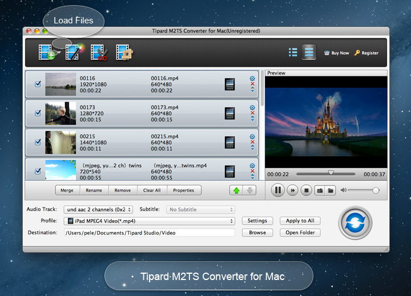Remove twins row with its red X
Screen dimensions: 411x296
252,171
